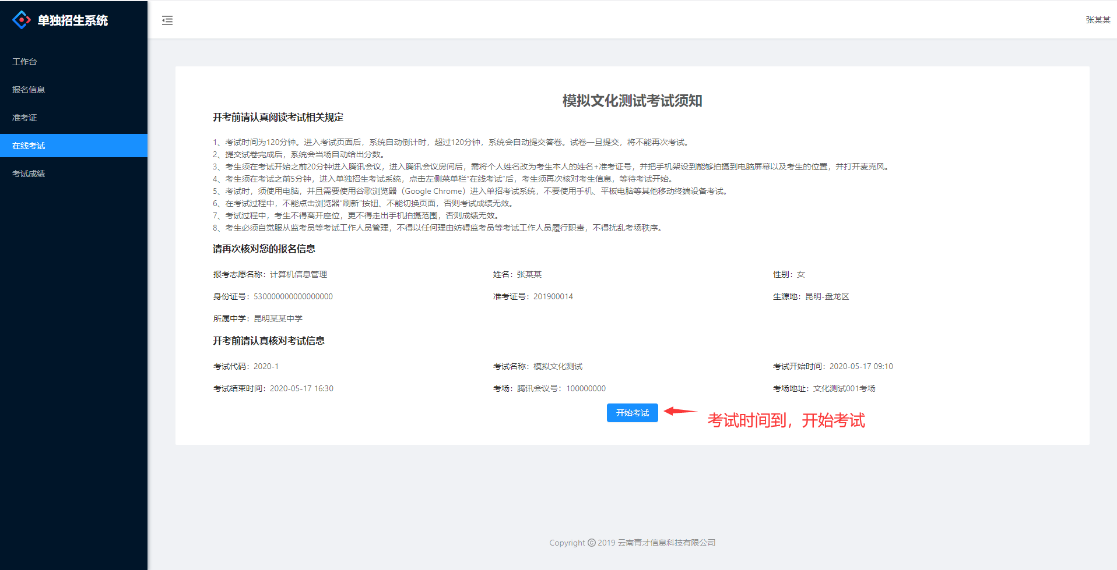Click the 开始考试 blue button
This screenshot has height=570, width=1117.
click(x=632, y=413)
